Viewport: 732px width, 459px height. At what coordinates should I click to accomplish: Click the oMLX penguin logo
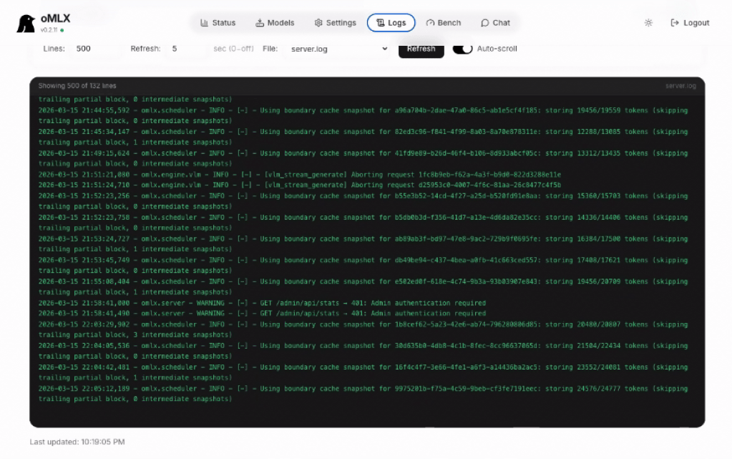pos(26,24)
